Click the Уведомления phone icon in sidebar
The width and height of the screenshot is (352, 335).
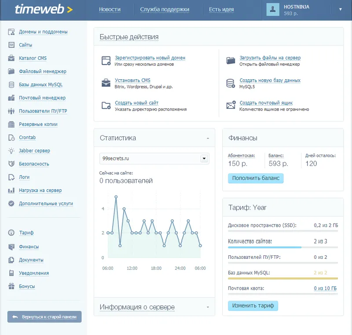click(11, 273)
